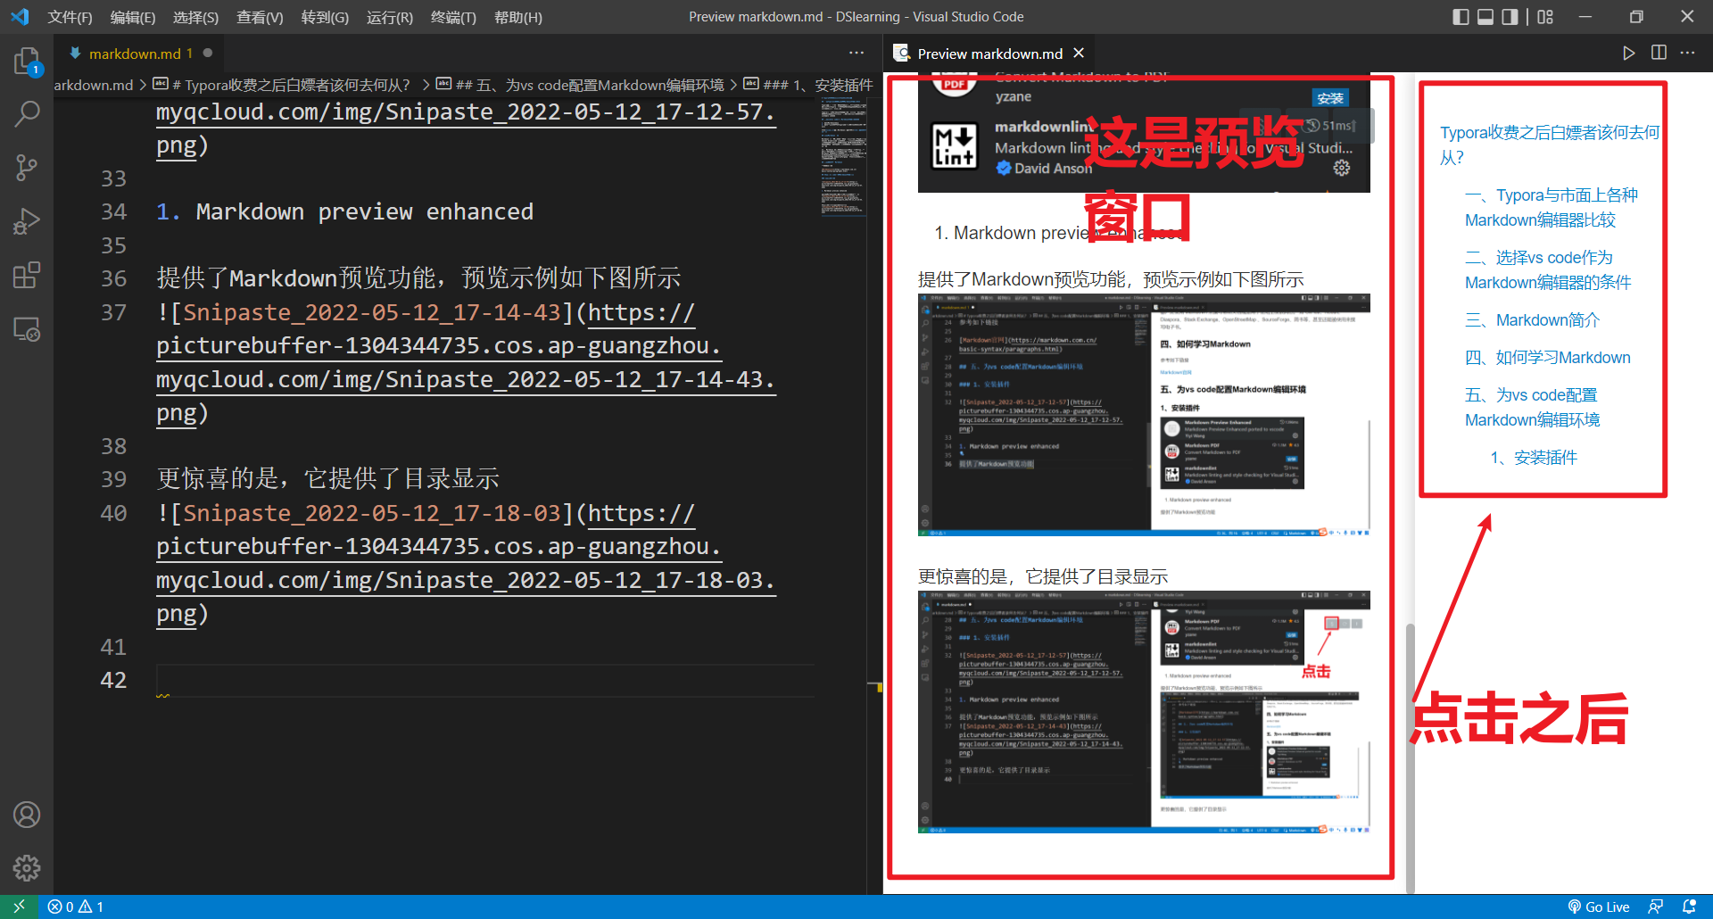The image size is (1713, 919).
Task: Open the Source Control view
Action: click(27, 167)
